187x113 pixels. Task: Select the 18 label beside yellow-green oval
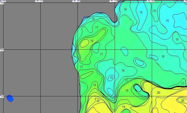(92, 41)
